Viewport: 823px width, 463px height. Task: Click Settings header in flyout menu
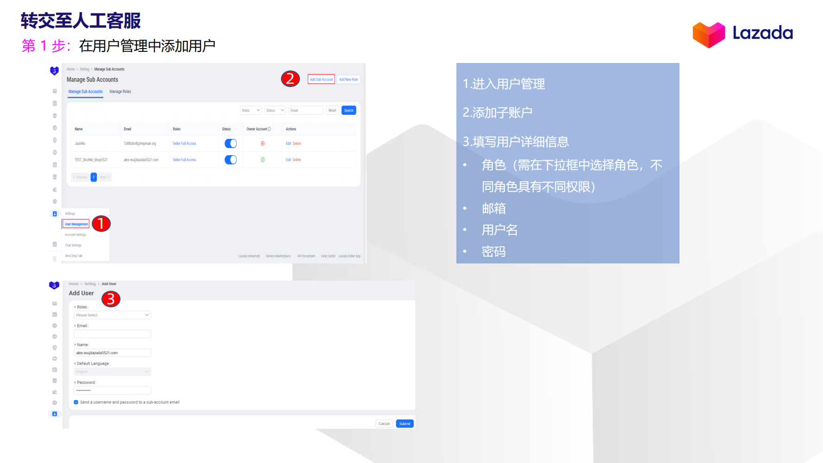(x=70, y=214)
